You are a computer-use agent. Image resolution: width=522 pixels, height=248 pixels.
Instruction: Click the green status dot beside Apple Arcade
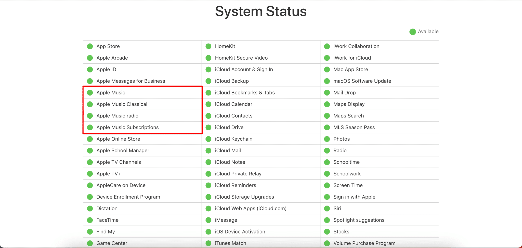pos(90,58)
